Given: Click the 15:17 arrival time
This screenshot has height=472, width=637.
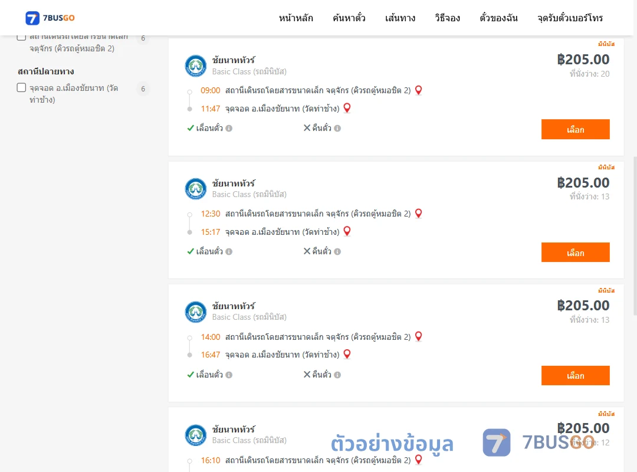Looking at the screenshot, I should [x=211, y=232].
